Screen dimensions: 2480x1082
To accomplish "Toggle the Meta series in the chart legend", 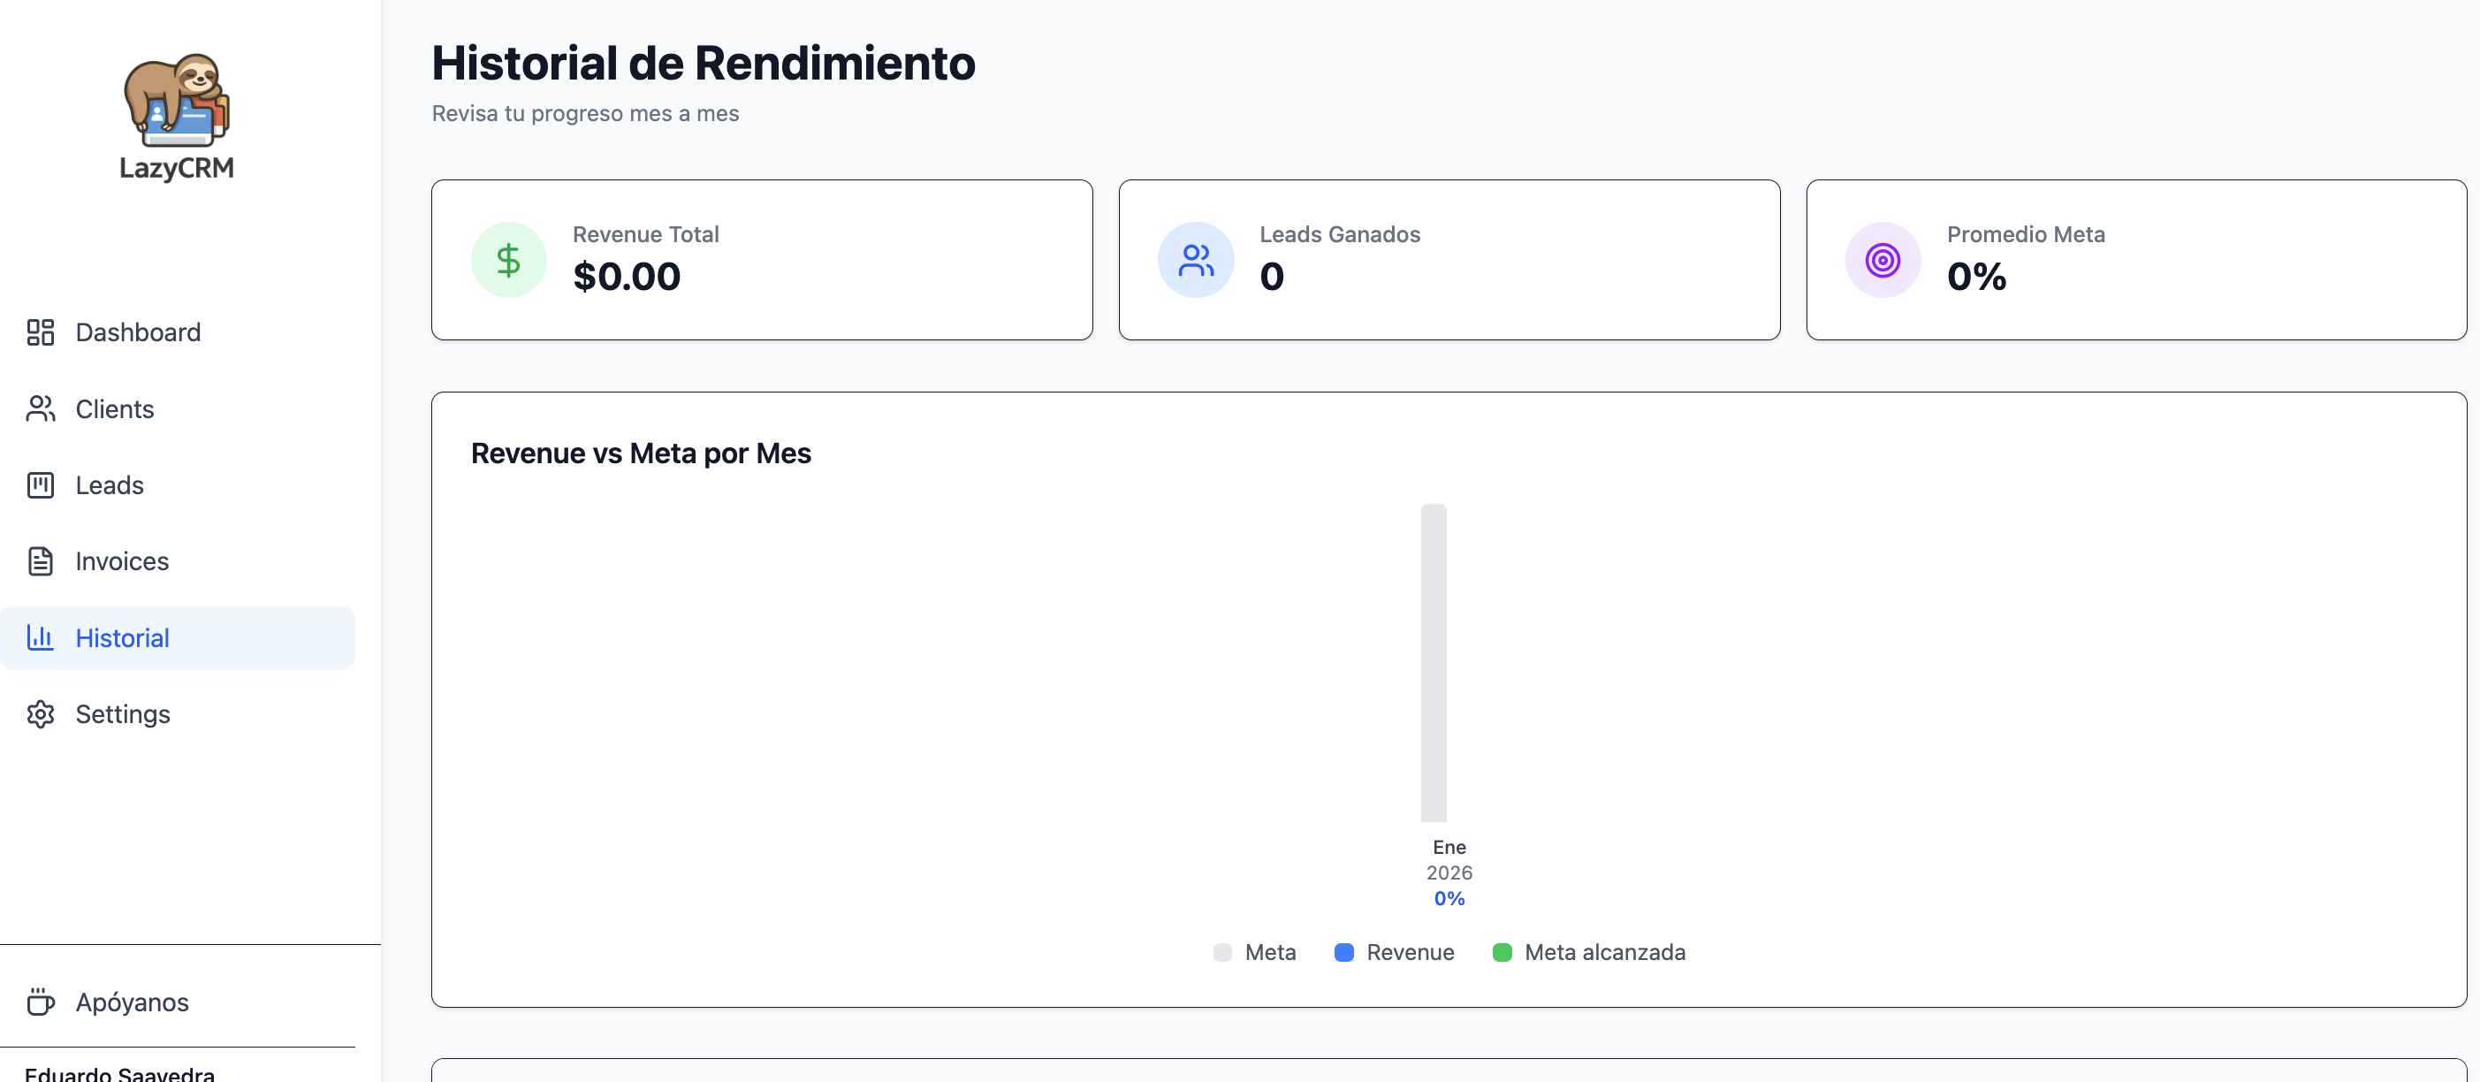I will pyautogui.click(x=1254, y=952).
